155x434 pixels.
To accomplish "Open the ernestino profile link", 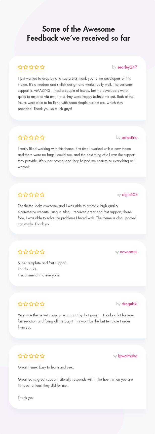I will point(130,137).
